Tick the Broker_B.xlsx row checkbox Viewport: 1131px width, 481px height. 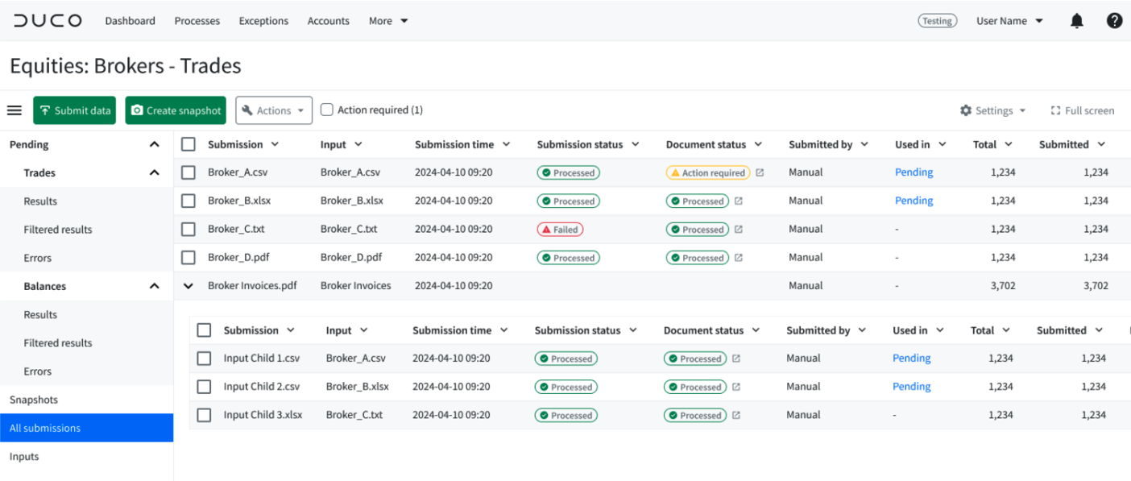188,201
